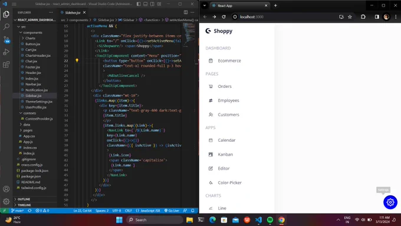Open the Extensions view
401x226 pixels.
pos(6,64)
